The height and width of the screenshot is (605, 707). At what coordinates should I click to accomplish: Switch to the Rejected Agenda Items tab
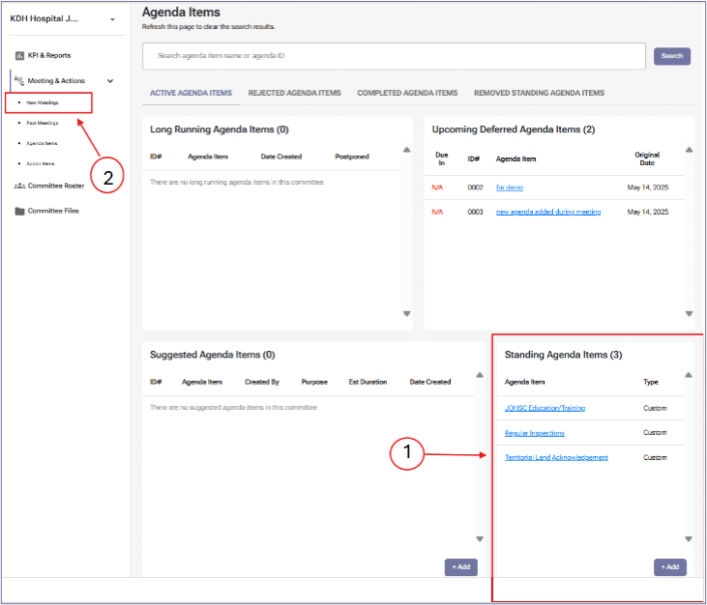[294, 94]
